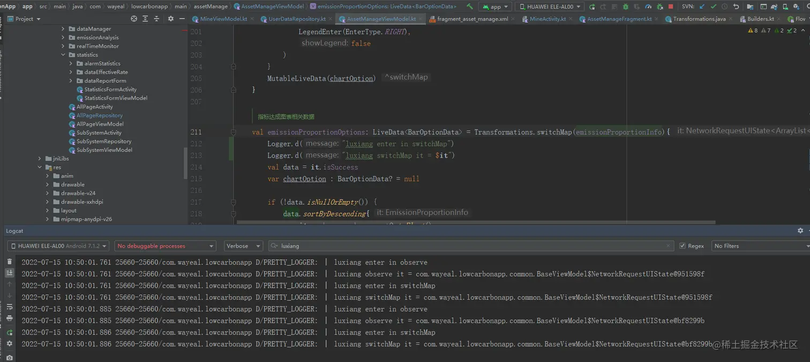Toggle the Regex checkbox
The height and width of the screenshot is (362, 810).
[x=682, y=246]
